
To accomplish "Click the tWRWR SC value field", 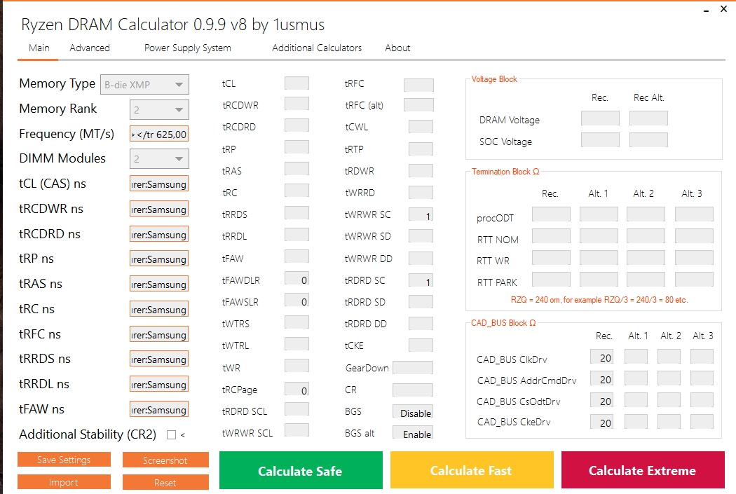I will coord(421,214).
